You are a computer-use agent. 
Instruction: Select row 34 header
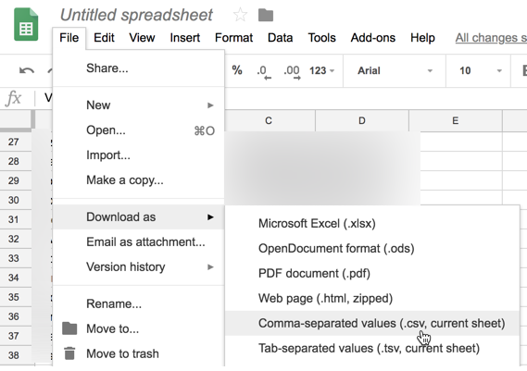point(16,278)
